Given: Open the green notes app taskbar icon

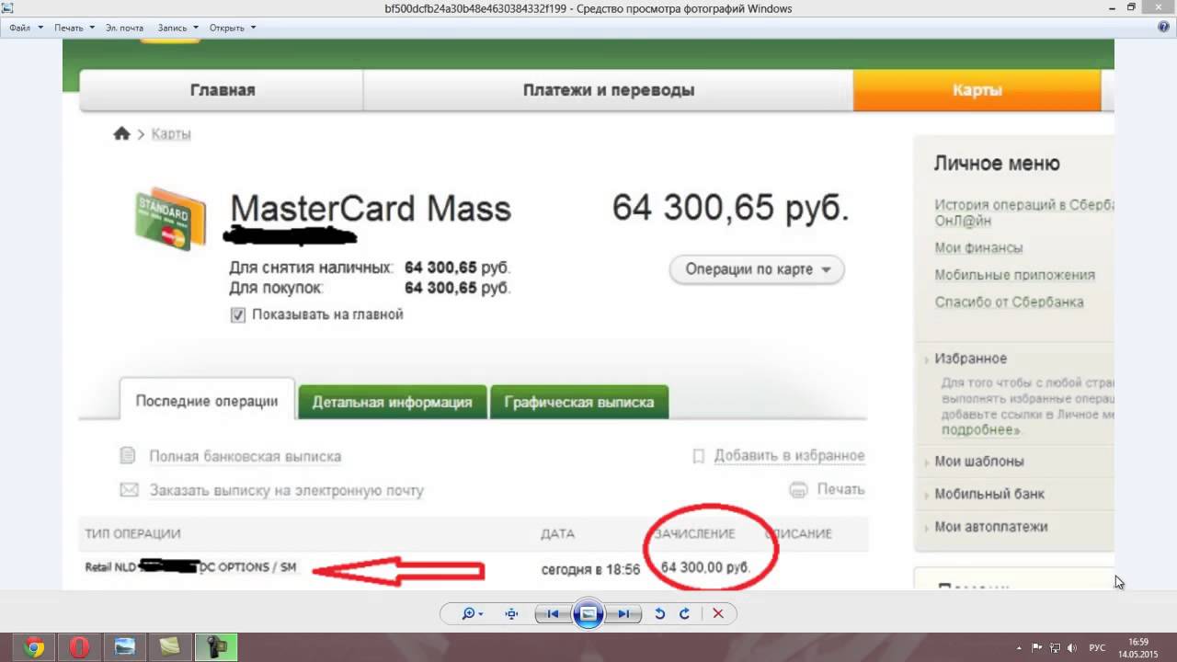Looking at the screenshot, I should 169,647.
